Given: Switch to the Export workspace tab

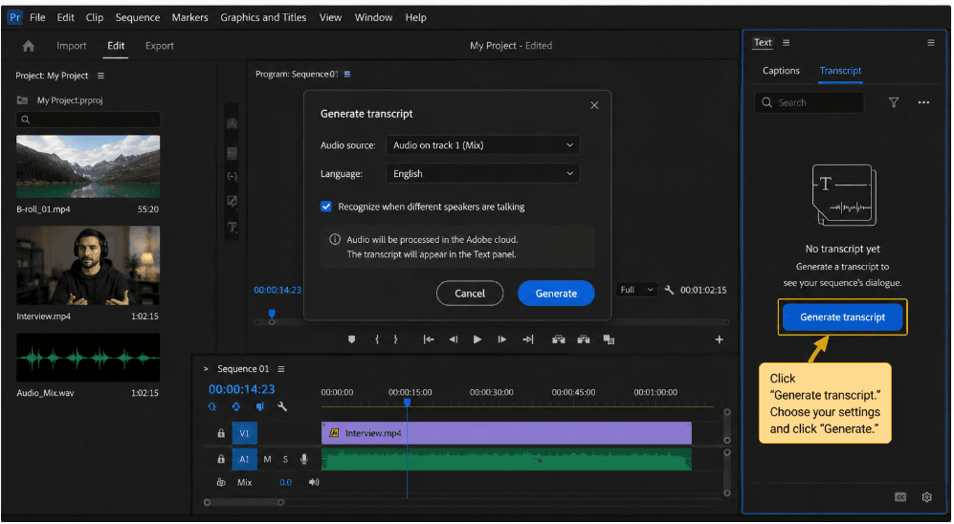Looking at the screenshot, I should click(160, 46).
